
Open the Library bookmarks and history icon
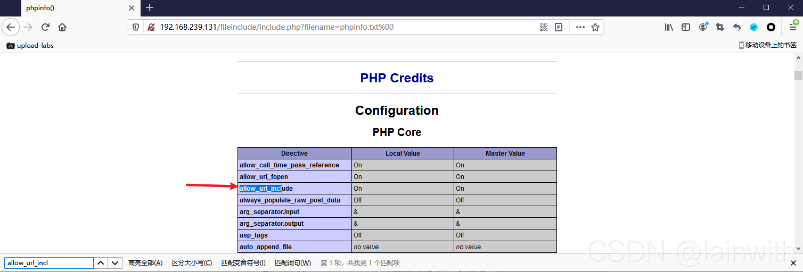click(x=669, y=27)
